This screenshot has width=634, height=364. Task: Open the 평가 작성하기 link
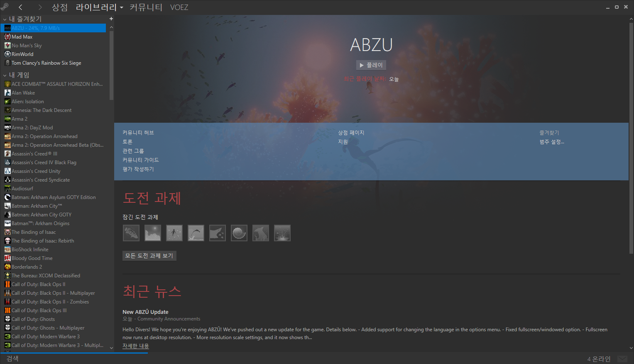coord(138,169)
